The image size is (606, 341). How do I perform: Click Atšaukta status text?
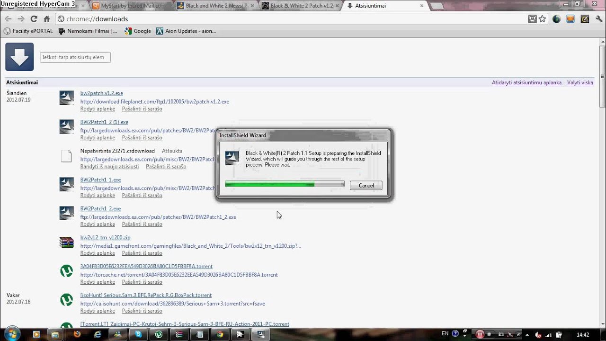tap(172, 151)
